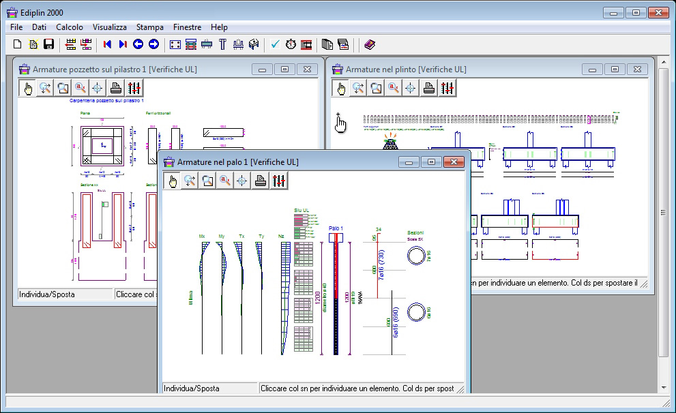Click the stopwatch icon in the main toolbar
This screenshot has width=676, height=413.
[x=291, y=44]
